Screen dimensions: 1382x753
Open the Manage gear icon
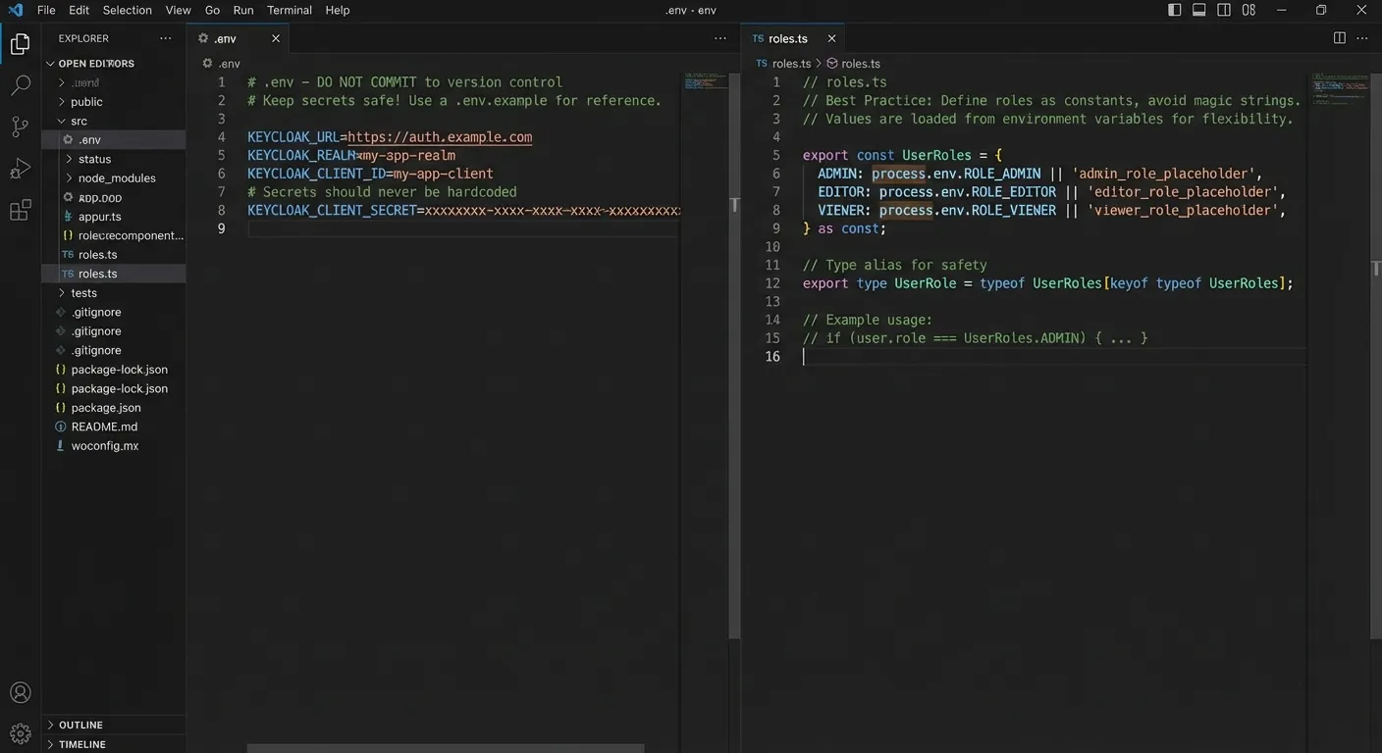(20, 733)
